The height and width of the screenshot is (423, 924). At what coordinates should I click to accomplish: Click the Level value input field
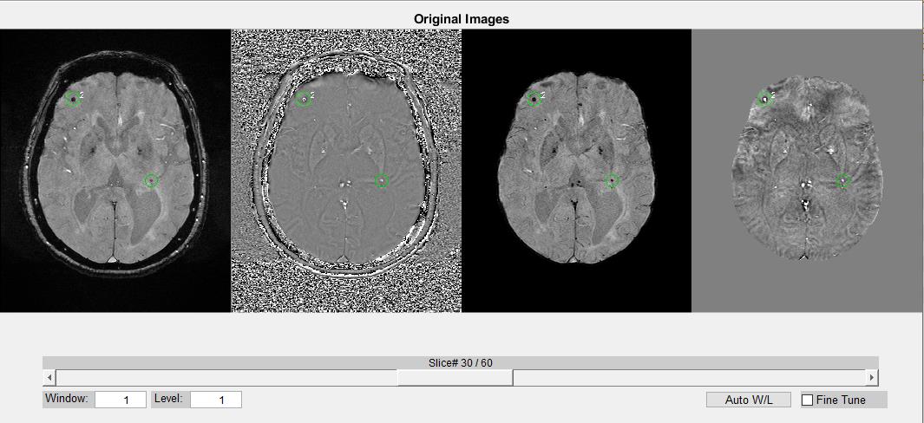tap(216, 400)
